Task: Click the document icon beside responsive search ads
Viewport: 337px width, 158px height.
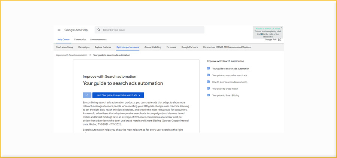Action: (x=208, y=75)
